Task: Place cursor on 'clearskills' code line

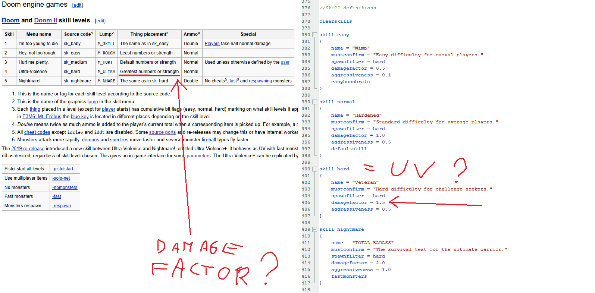Action: click(335, 21)
